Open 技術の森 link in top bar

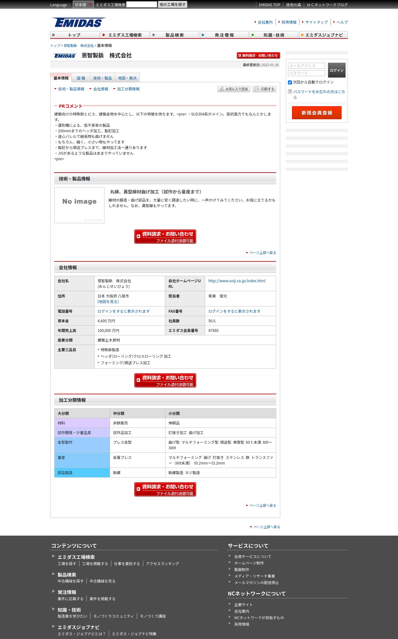click(294, 5)
